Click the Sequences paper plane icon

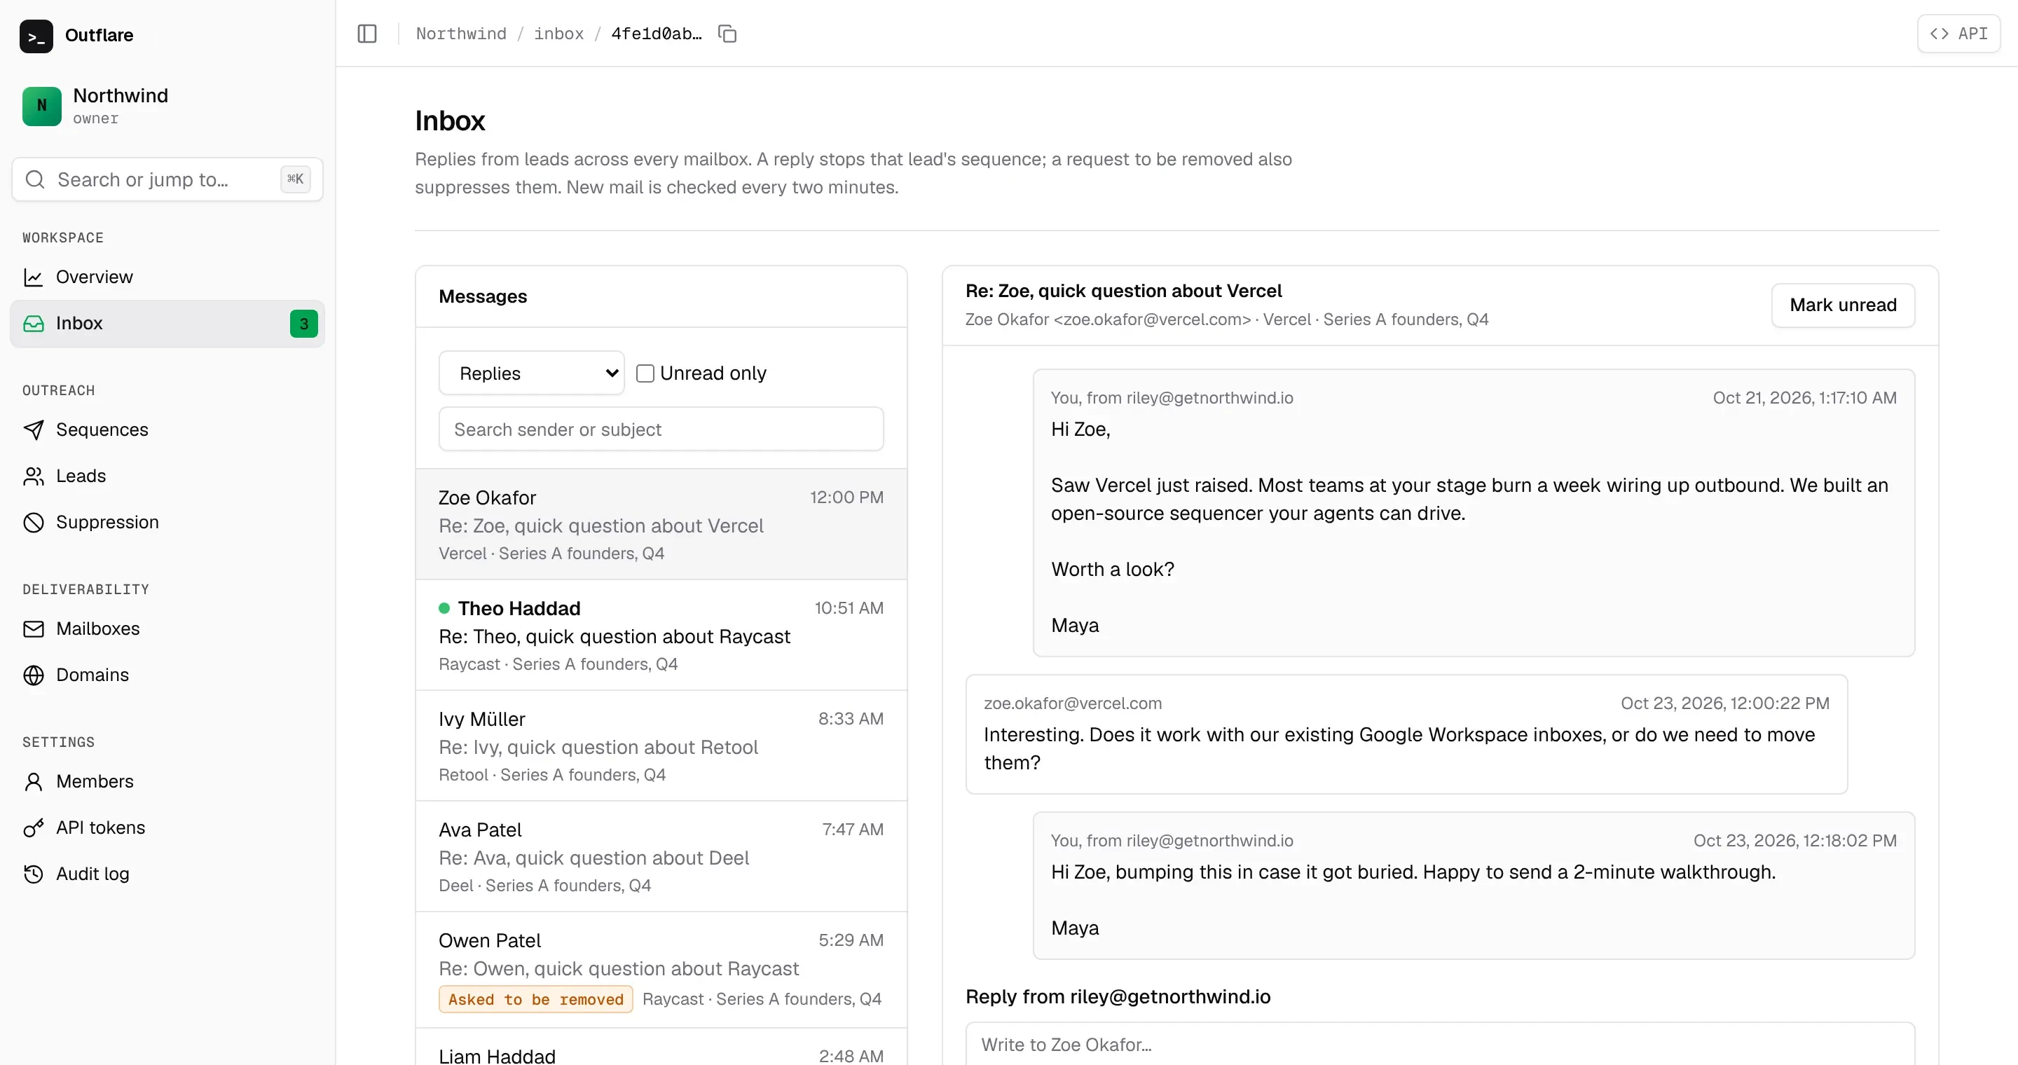tap(34, 430)
